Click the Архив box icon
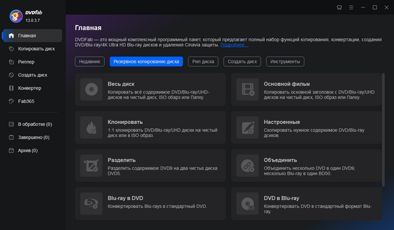 click(x=11, y=150)
